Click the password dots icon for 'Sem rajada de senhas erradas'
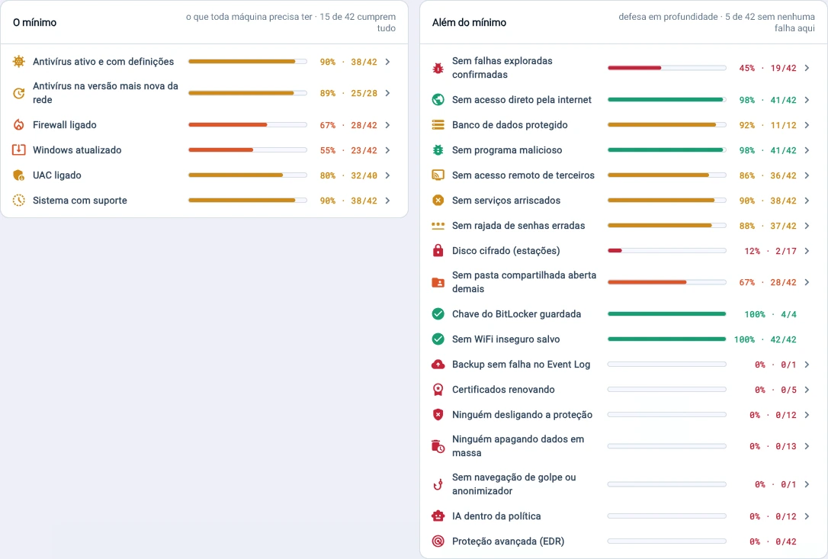The image size is (828, 559). pos(438,226)
